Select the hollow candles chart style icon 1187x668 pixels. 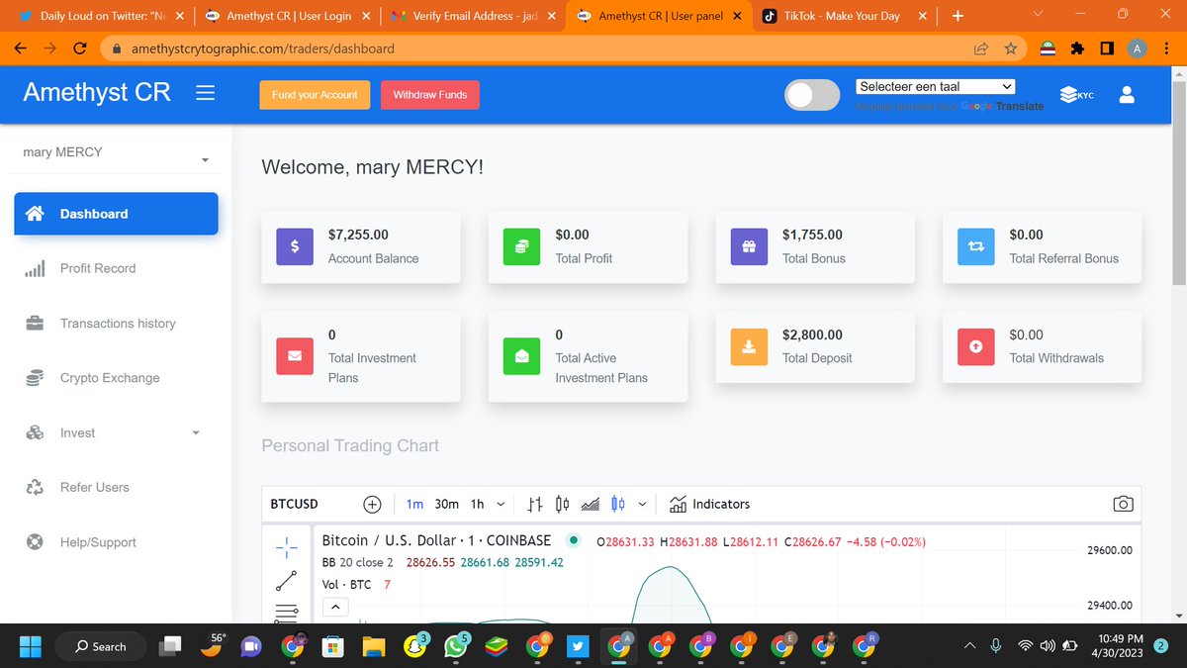(x=562, y=504)
